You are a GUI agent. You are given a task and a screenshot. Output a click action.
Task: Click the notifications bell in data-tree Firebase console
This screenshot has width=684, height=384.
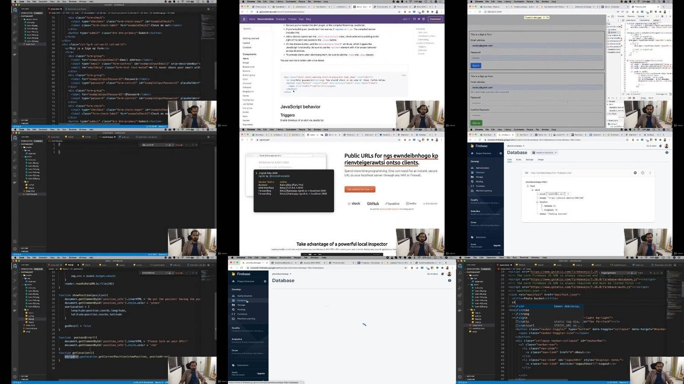(x=660, y=146)
